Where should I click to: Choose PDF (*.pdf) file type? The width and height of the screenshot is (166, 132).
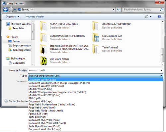coord(95,98)
